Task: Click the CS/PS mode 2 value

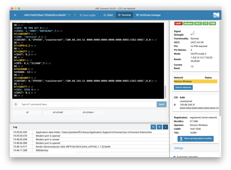Action: (198, 54)
